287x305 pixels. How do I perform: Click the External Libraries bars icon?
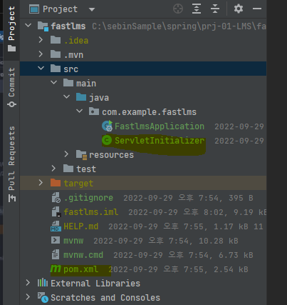point(43,283)
